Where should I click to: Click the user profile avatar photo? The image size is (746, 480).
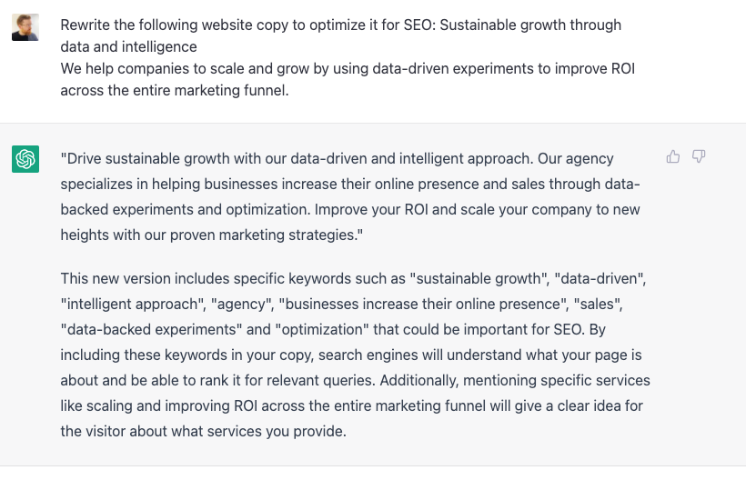pyautogui.click(x=25, y=27)
